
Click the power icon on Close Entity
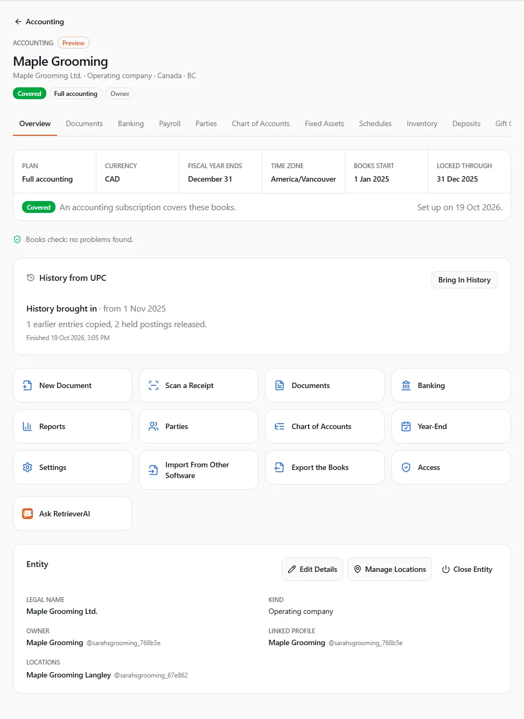point(446,569)
